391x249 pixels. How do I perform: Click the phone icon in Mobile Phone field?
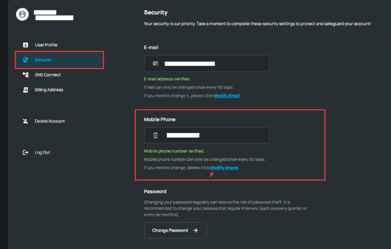point(155,136)
